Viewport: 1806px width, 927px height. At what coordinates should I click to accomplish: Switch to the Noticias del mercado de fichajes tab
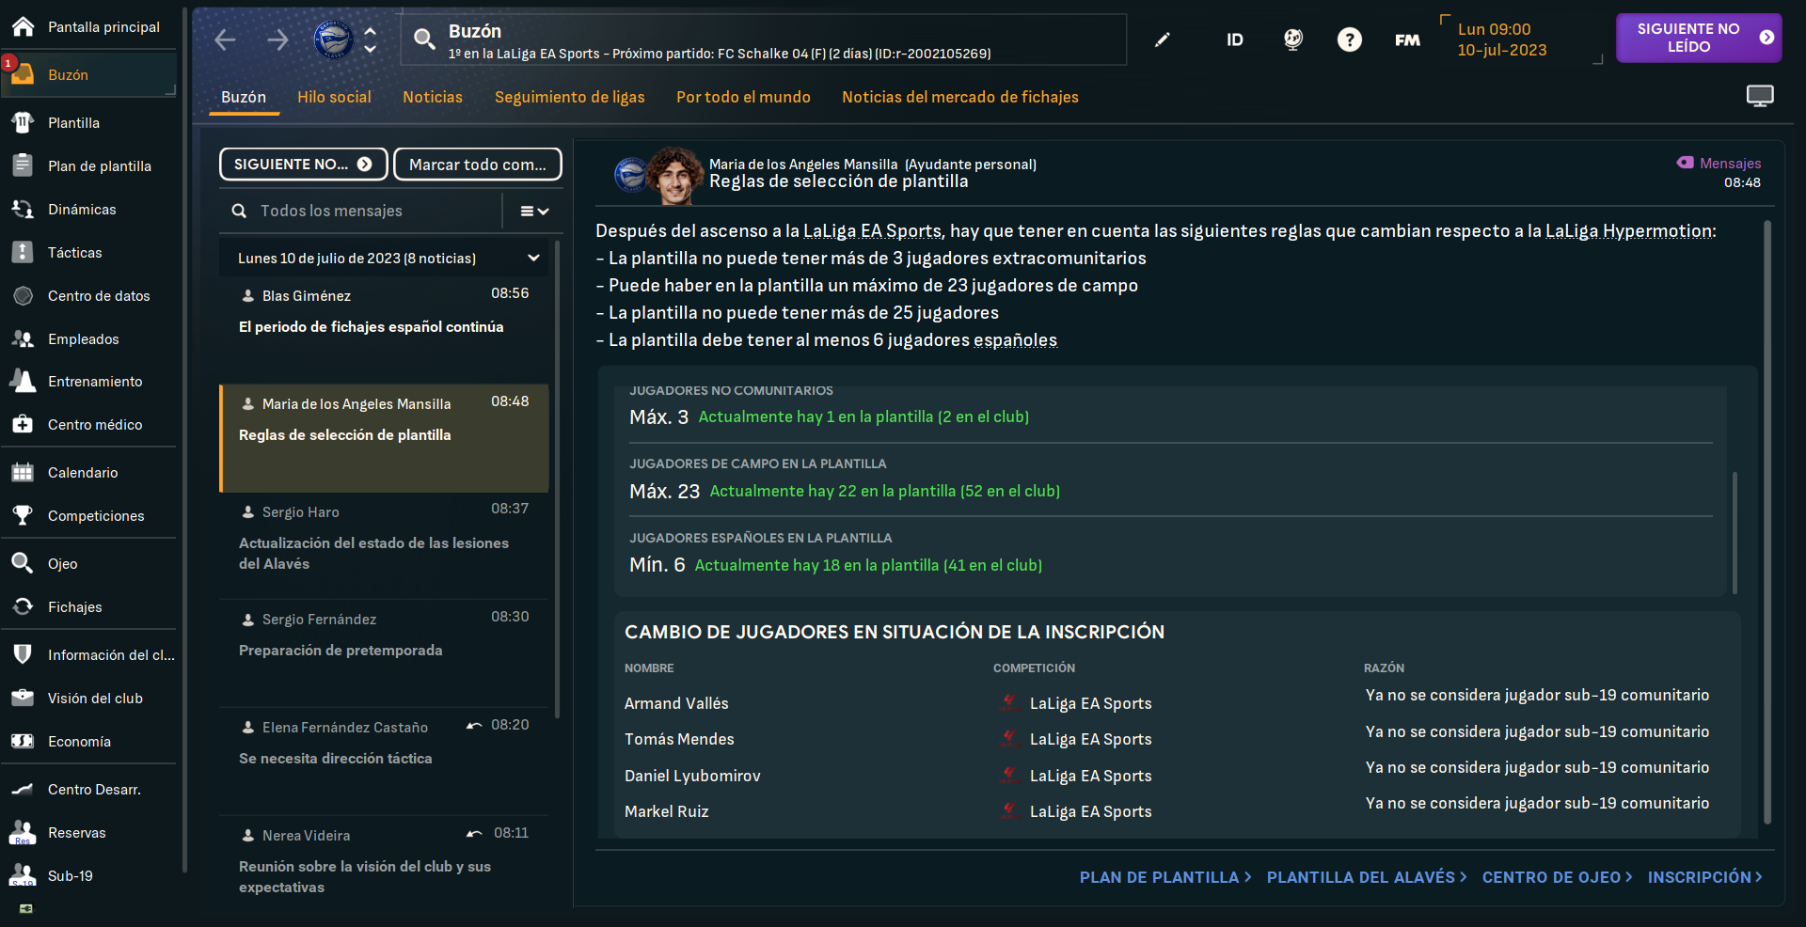point(959,97)
